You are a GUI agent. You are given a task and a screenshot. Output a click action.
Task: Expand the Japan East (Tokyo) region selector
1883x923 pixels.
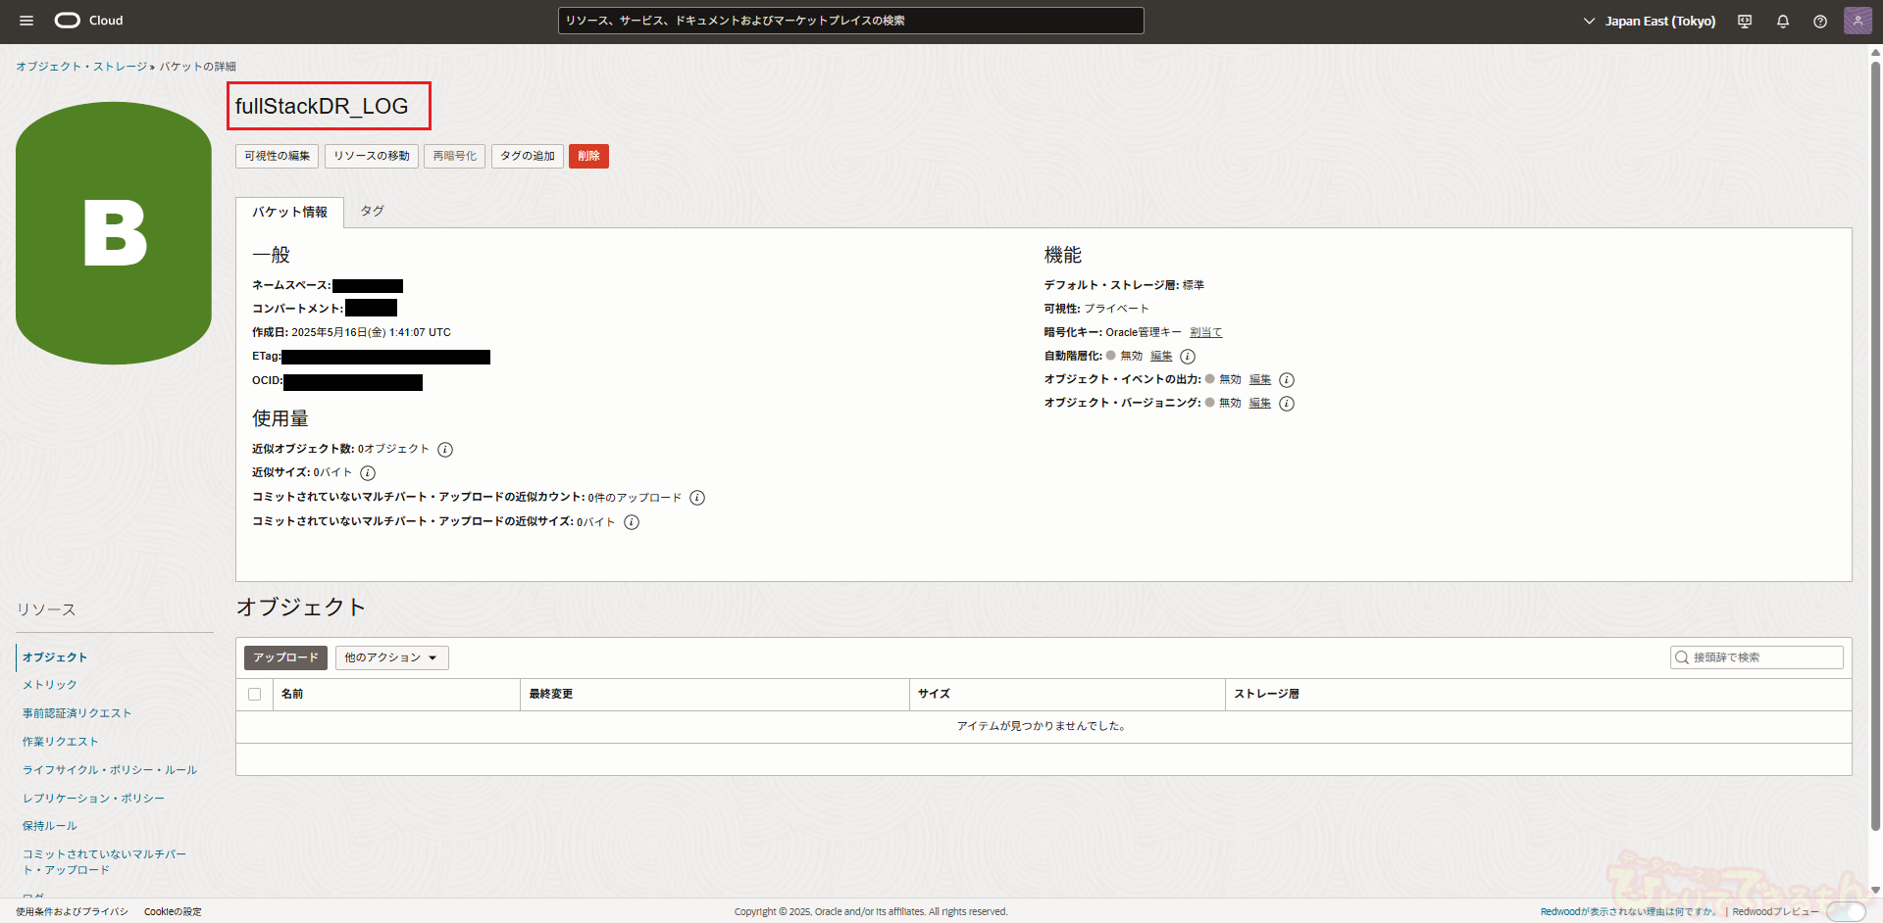tap(1649, 22)
